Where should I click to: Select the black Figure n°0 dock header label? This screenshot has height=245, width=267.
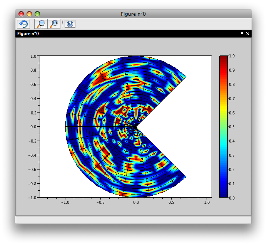[28, 34]
